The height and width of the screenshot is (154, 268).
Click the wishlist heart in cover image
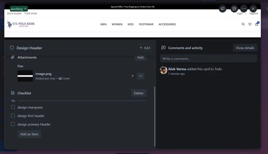click(x=250, y=24)
